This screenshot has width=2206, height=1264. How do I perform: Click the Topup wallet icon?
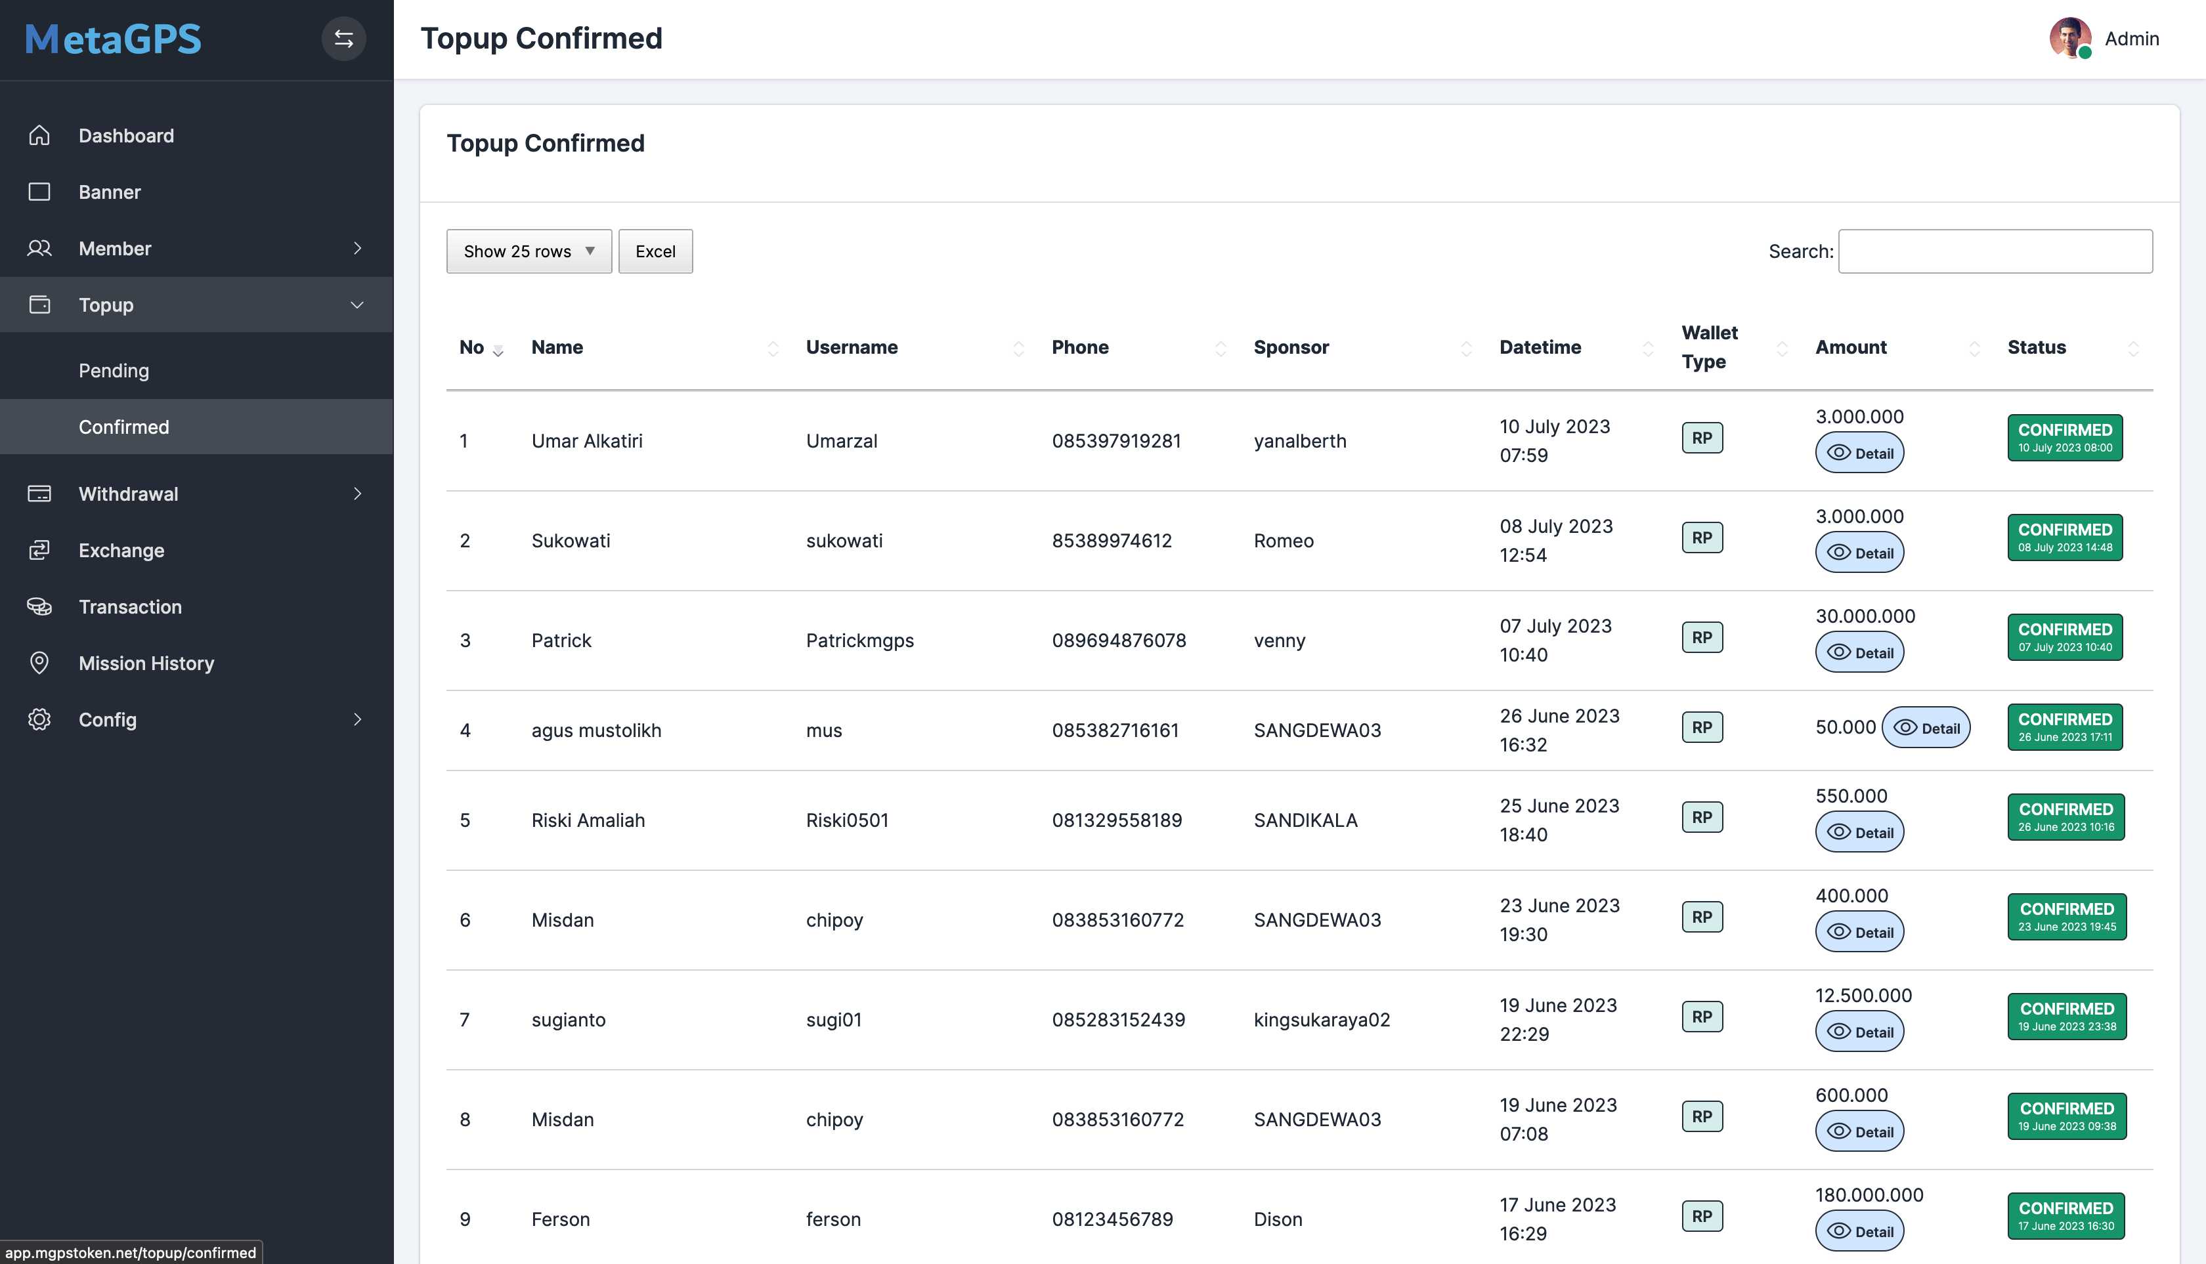[39, 305]
